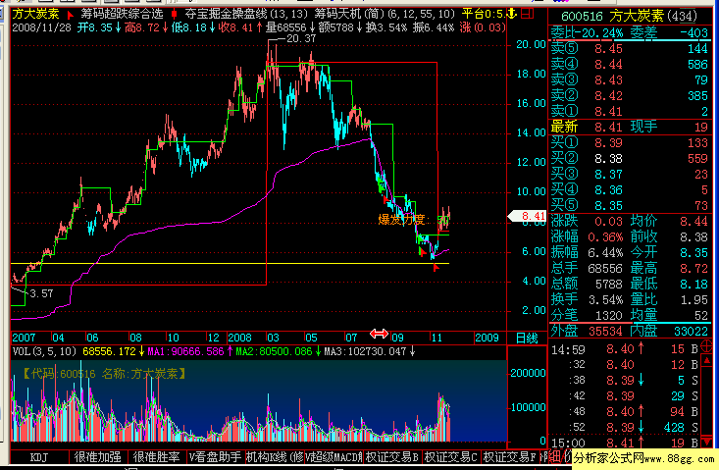Switch to the 很准加强 indicator tab
This screenshot has width=719, height=470.
tap(98, 457)
